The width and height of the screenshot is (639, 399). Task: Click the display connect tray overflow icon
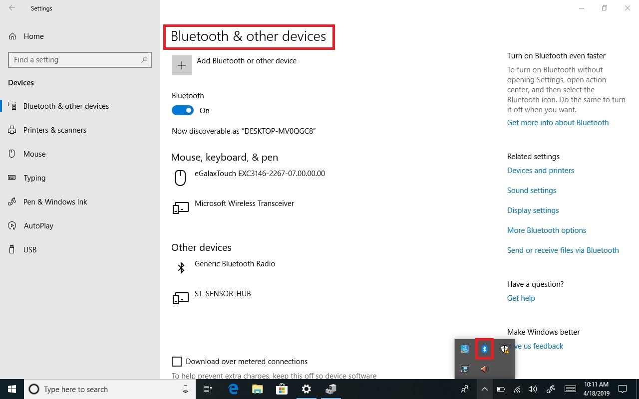465,369
